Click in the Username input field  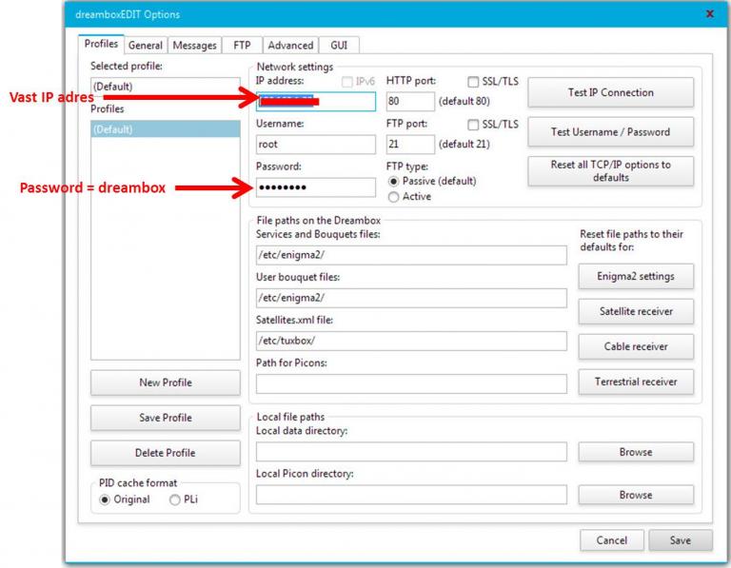[316, 145]
